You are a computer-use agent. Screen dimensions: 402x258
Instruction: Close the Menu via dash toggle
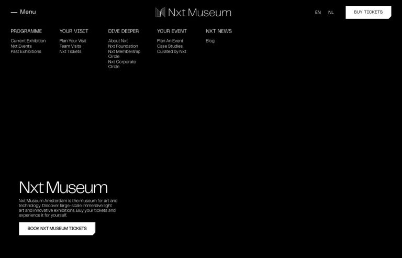tap(14, 12)
